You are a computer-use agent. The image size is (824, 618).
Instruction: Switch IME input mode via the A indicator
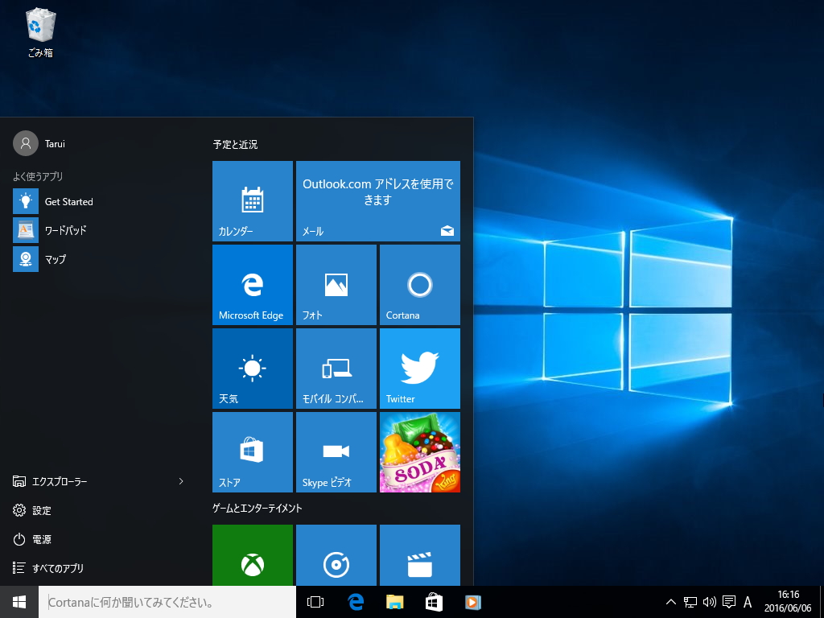tap(748, 601)
